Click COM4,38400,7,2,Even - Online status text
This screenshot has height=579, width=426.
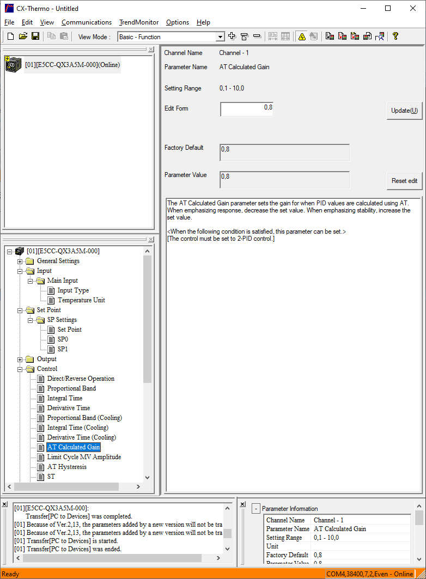pyautogui.click(x=369, y=574)
